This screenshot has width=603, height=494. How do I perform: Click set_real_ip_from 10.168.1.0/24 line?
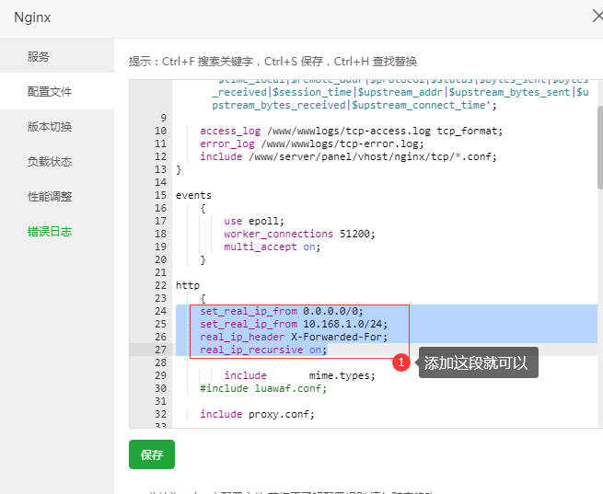coord(294,324)
